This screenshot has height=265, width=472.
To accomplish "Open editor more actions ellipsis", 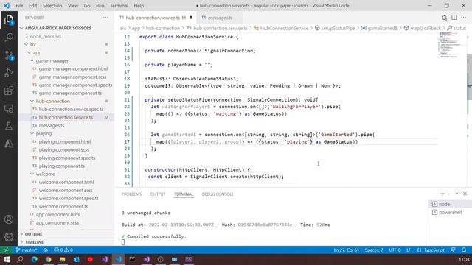I will pos(464,18).
